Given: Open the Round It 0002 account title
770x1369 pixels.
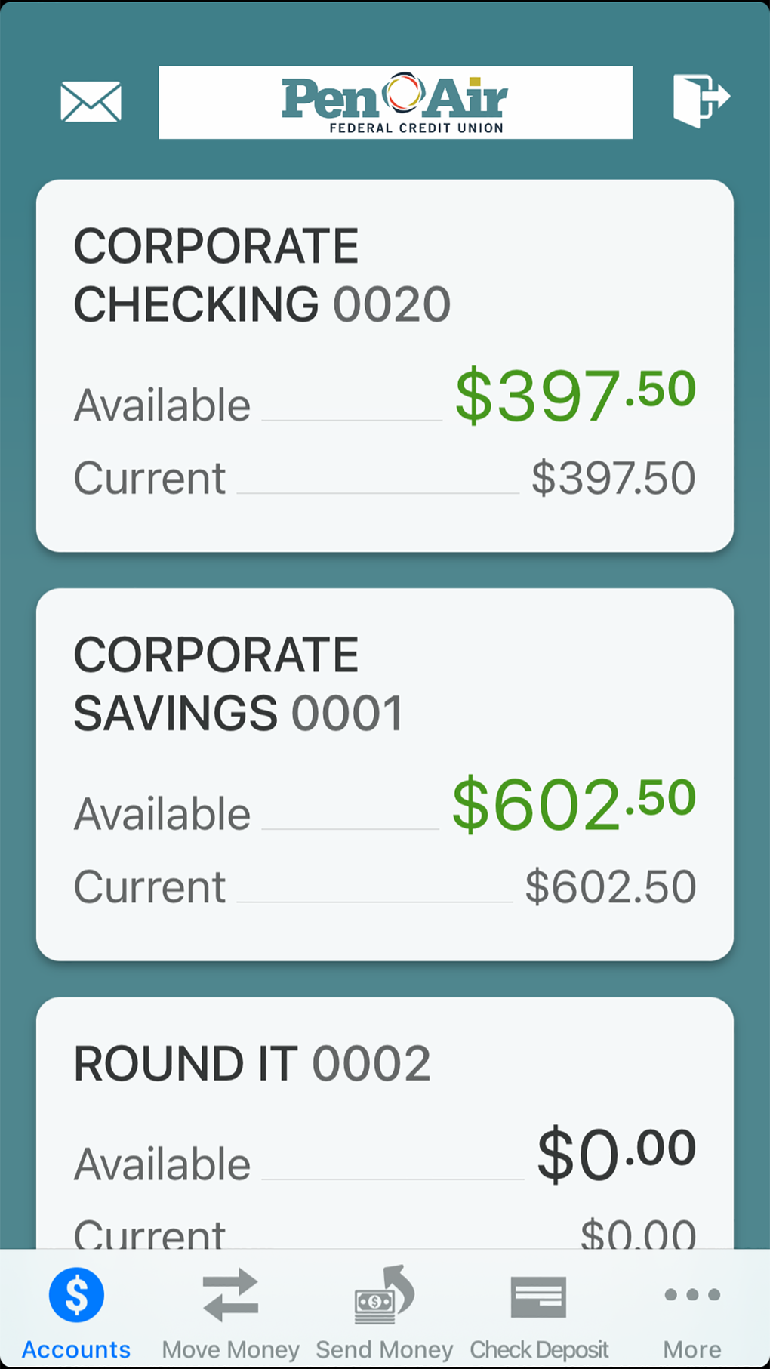Looking at the screenshot, I should pyautogui.click(x=252, y=1064).
